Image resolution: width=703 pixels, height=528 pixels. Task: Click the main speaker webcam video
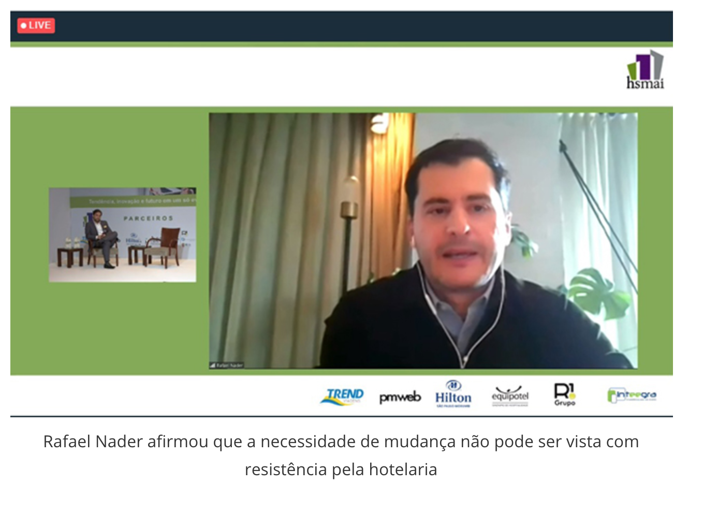[x=423, y=241]
